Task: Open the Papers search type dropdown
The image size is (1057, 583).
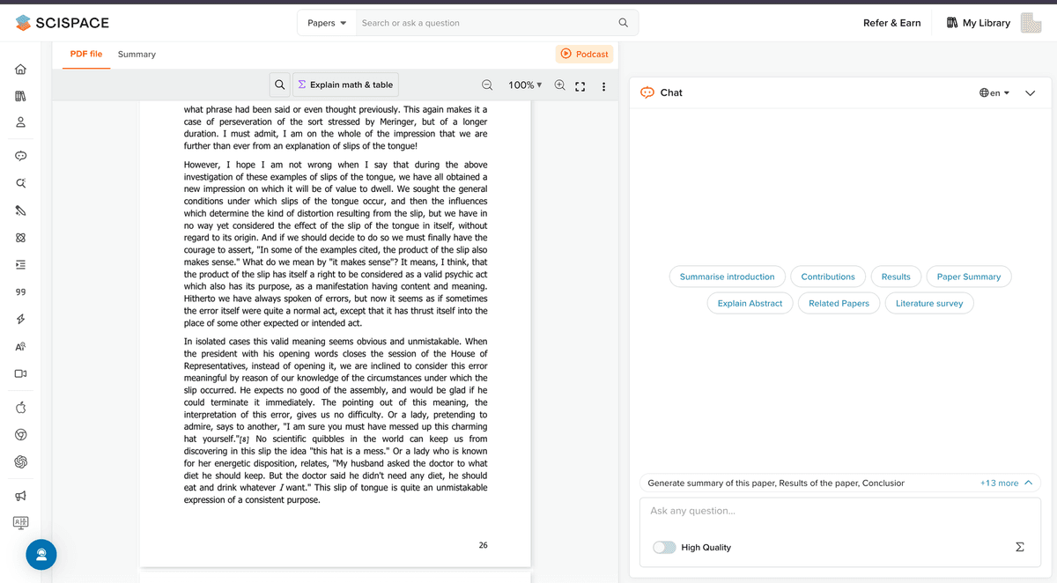Action: coord(327,23)
